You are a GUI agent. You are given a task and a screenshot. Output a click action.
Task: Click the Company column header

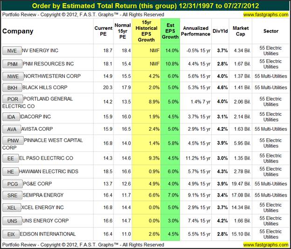(x=18, y=31)
